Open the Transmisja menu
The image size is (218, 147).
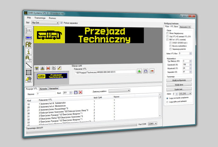pyautogui.click(x=40, y=18)
